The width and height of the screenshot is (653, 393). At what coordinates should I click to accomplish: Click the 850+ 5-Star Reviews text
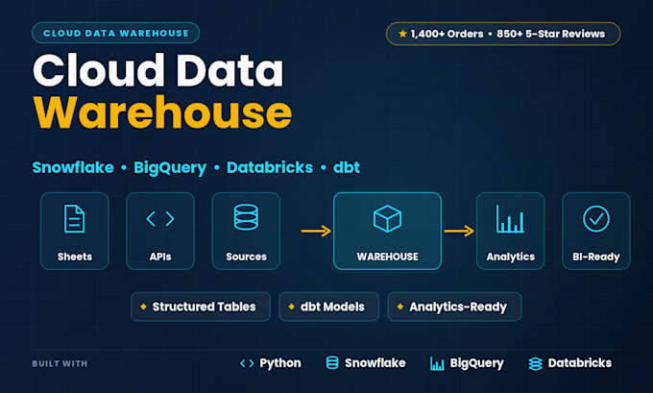point(550,34)
